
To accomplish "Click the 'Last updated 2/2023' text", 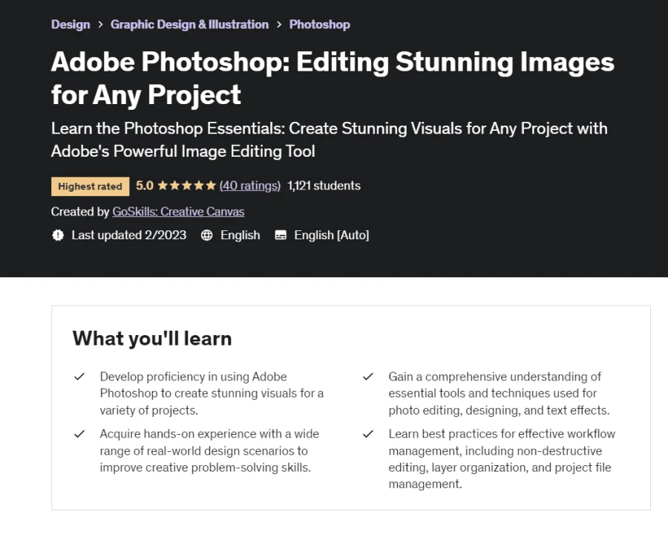I will [x=128, y=235].
